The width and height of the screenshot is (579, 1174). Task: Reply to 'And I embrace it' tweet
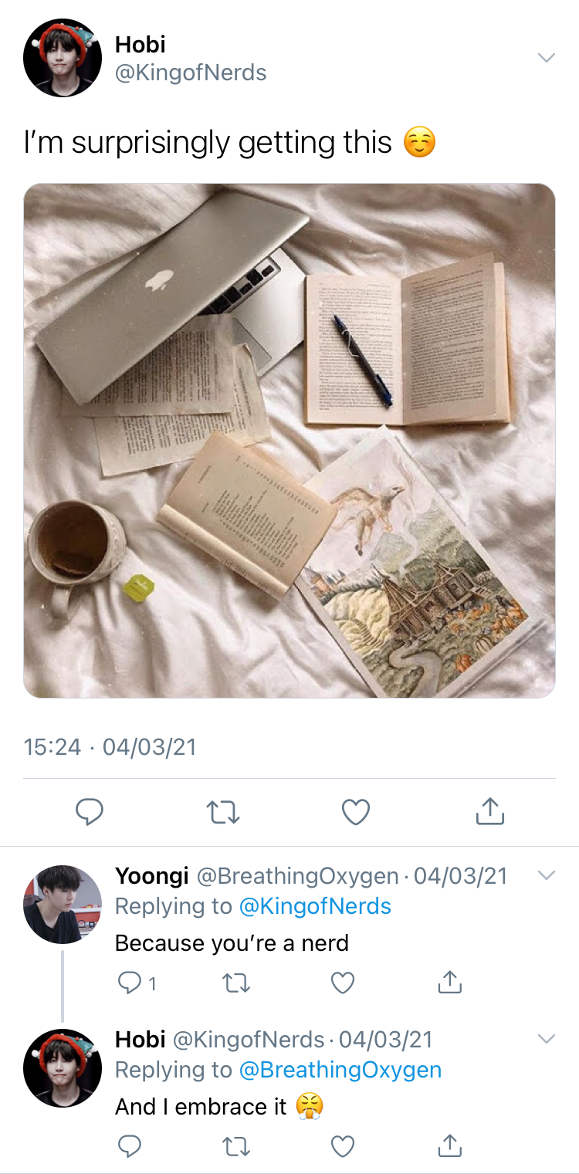tap(129, 1146)
